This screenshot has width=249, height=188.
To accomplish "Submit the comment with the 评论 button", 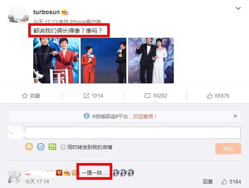I will 228,149.
